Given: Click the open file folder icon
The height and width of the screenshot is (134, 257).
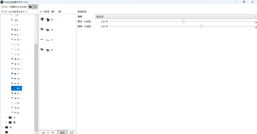Looking at the screenshot, I should pyautogui.click(x=30, y=7).
